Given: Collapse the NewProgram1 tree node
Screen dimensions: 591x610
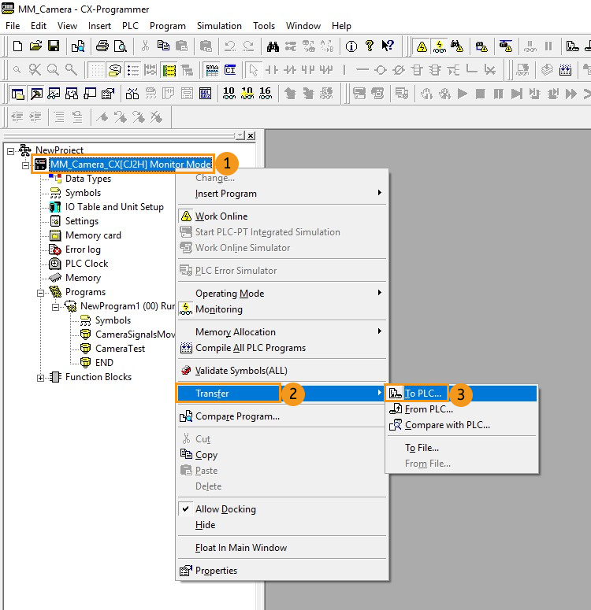Looking at the screenshot, I should click(x=56, y=306).
